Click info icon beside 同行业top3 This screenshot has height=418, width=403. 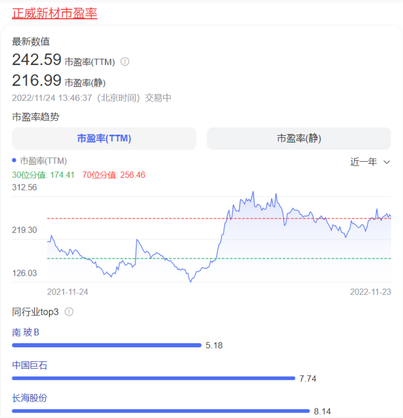coord(69,311)
